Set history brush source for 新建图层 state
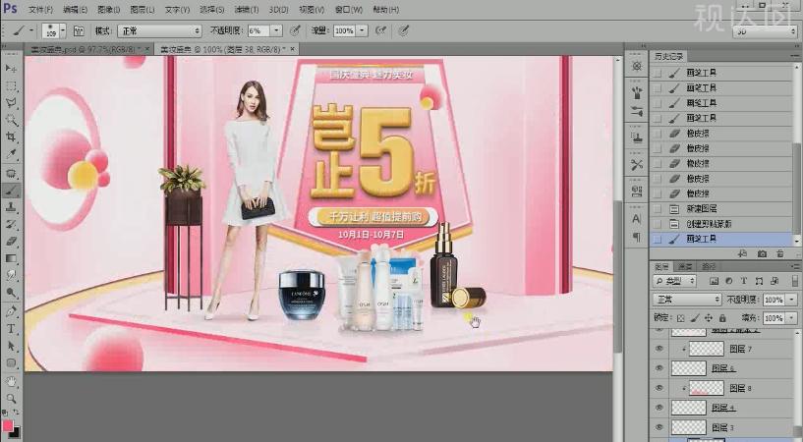This screenshot has width=803, height=442. pyautogui.click(x=658, y=209)
